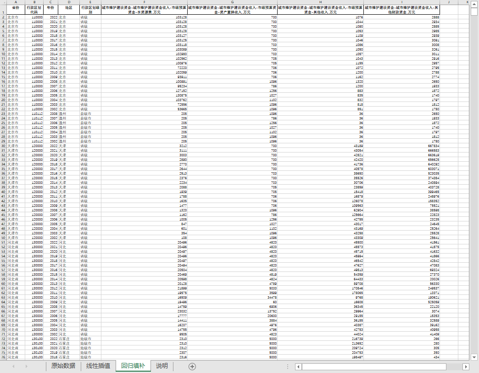This screenshot has width=479, height=373.
Task: Click 石家庄 region cell in row 72
Action: (69, 339)
